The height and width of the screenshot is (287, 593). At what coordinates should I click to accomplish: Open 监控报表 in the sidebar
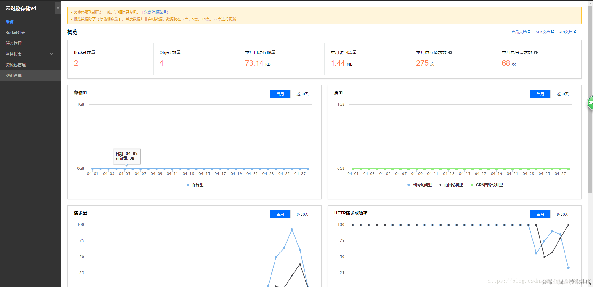(14, 54)
